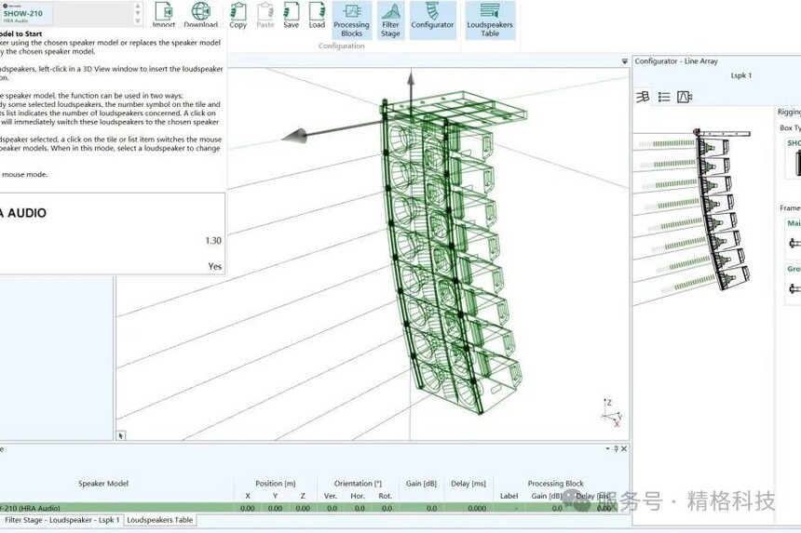Viewport: 801px width, 533px height.
Task: Click the Speaker Model column header
Action: tap(103, 483)
